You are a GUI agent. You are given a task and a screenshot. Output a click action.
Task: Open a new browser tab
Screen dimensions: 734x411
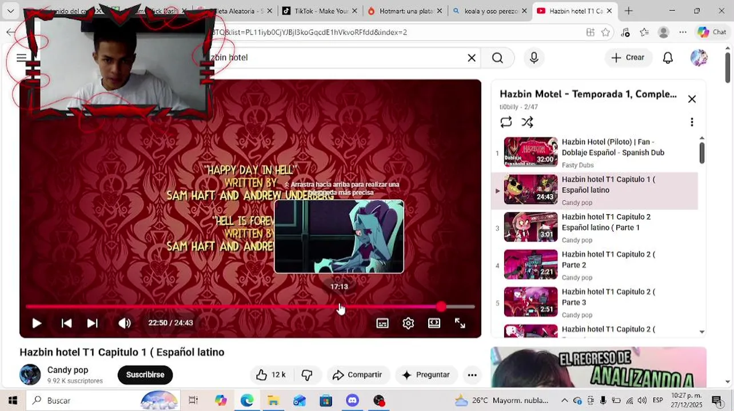click(x=628, y=11)
